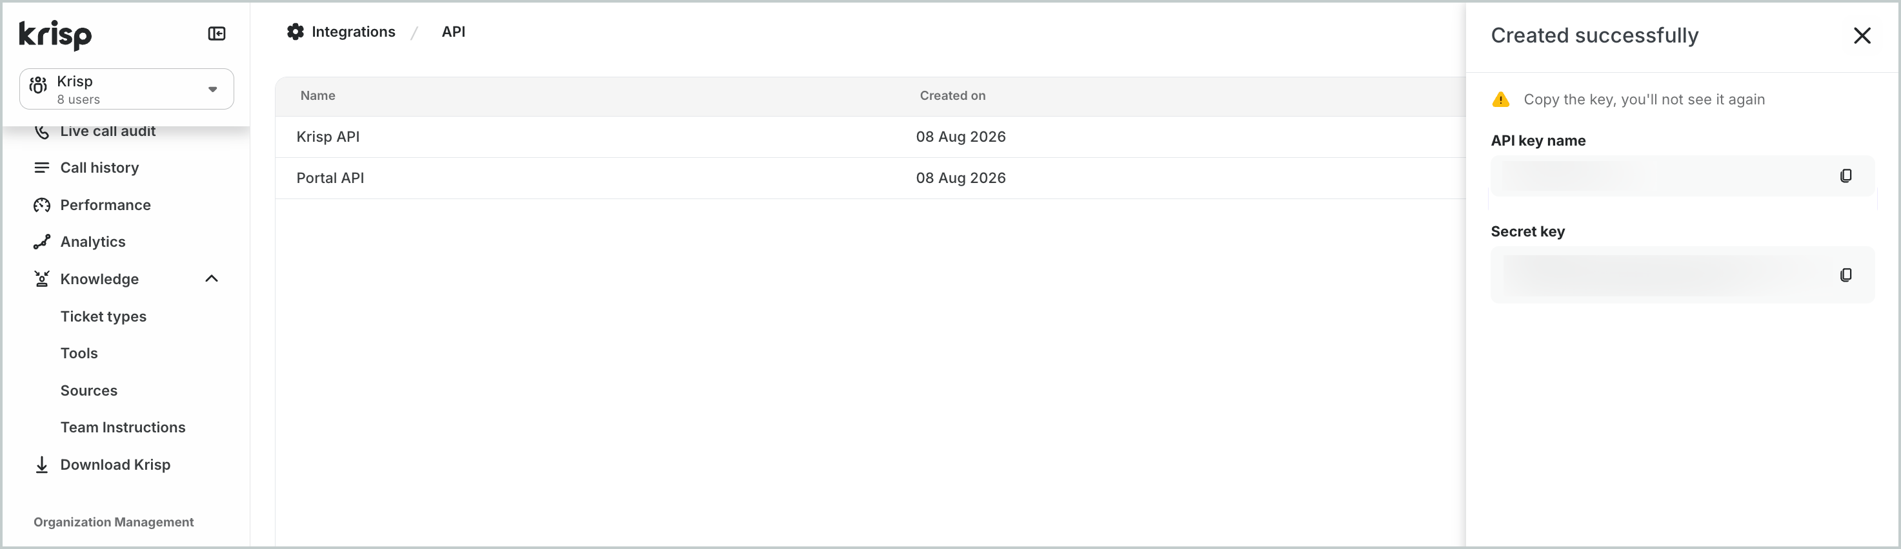Click the Download Krisp arrow icon
This screenshot has height=549, width=1901.
42,464
